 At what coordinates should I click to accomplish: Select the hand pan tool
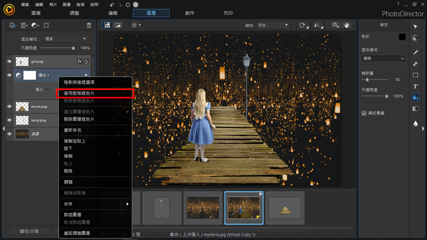[x=346, y=25]
